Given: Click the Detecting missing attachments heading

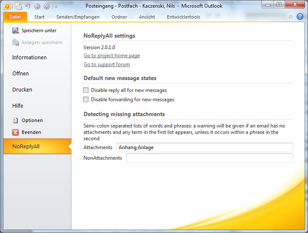Looking at the screenshot, I should tap(124, 114).
